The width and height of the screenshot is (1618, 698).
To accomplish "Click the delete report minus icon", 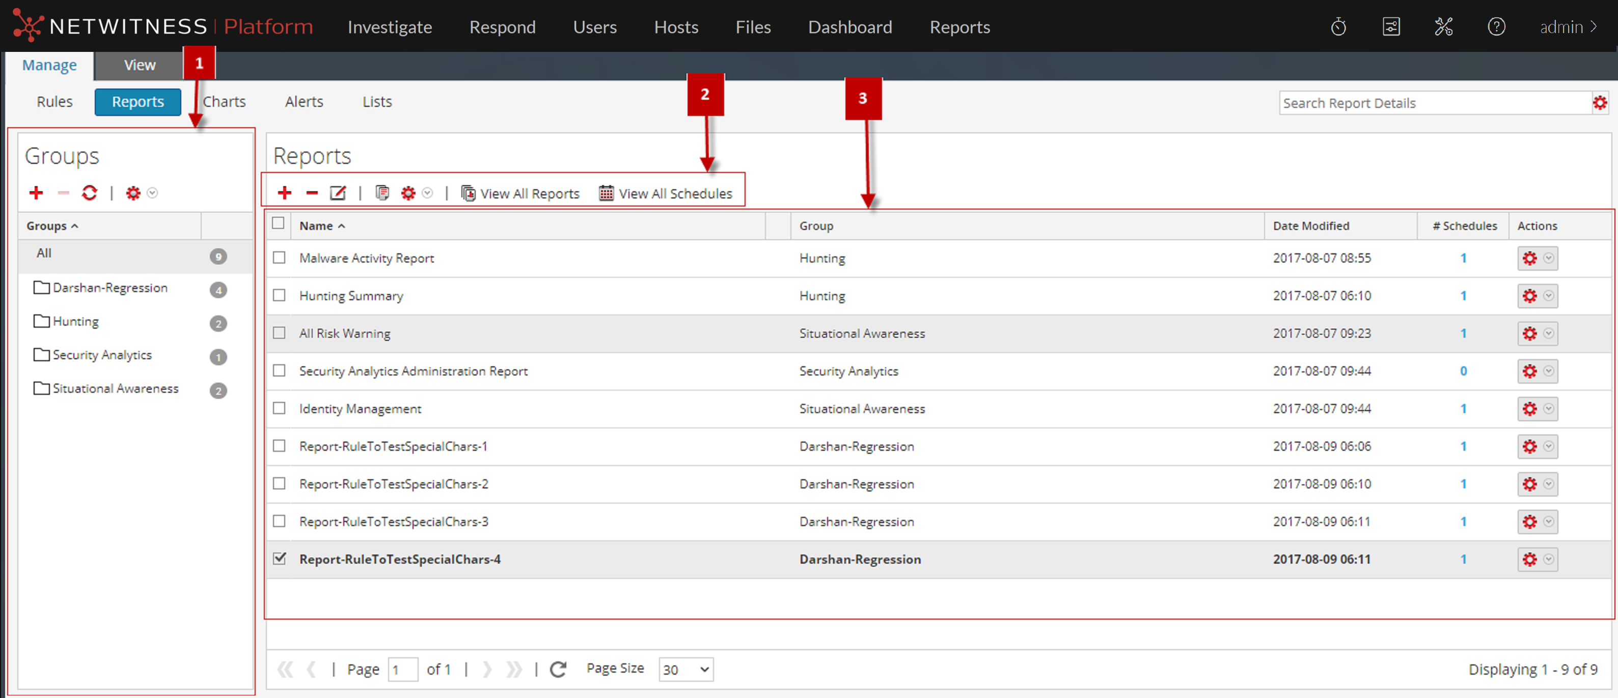I will point(312,193).
